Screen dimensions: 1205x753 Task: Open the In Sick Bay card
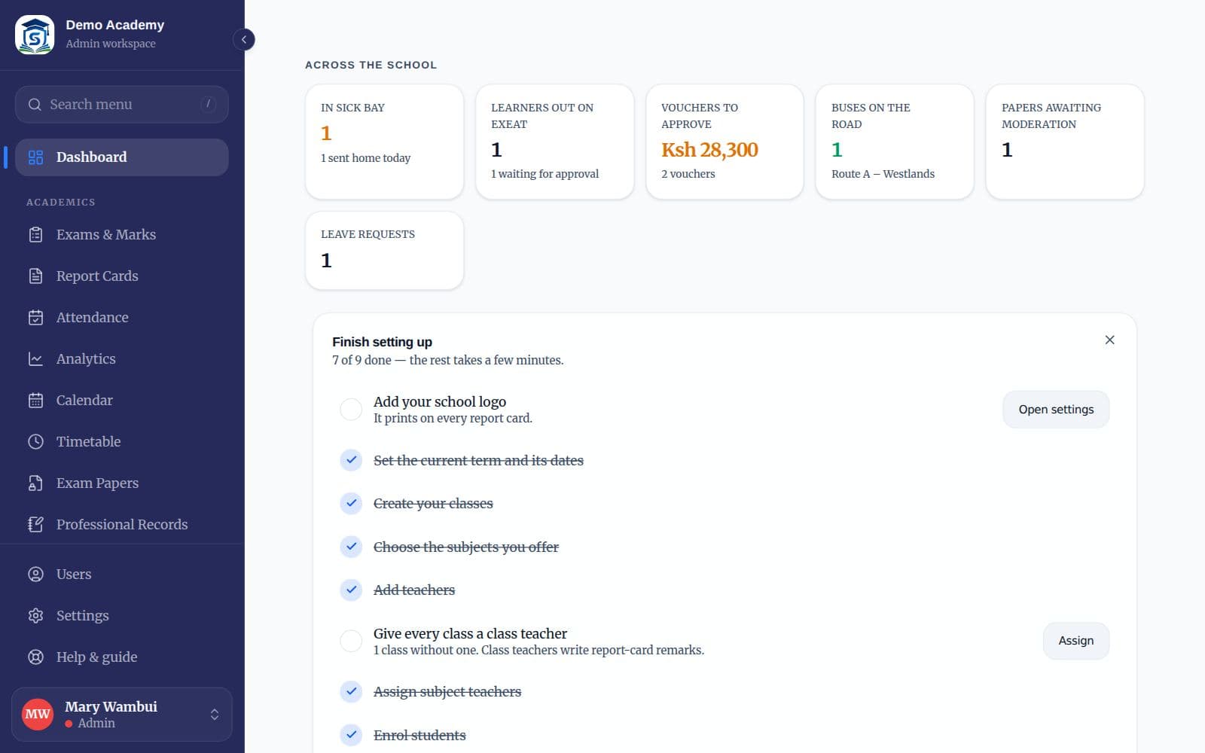click(384, 142)
